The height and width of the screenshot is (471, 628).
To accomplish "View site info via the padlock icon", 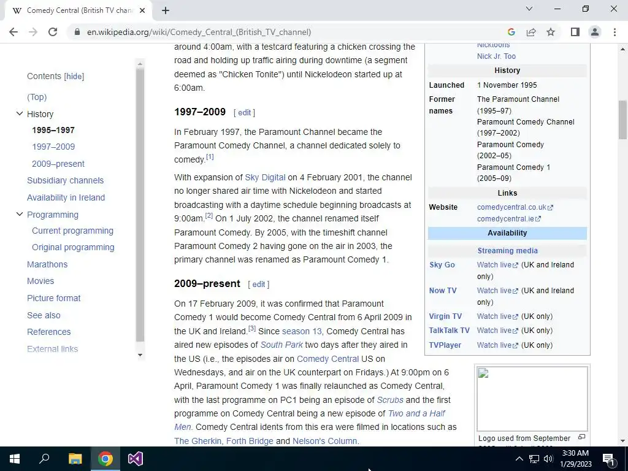I will pyautogui.click(x=77, y=32).
